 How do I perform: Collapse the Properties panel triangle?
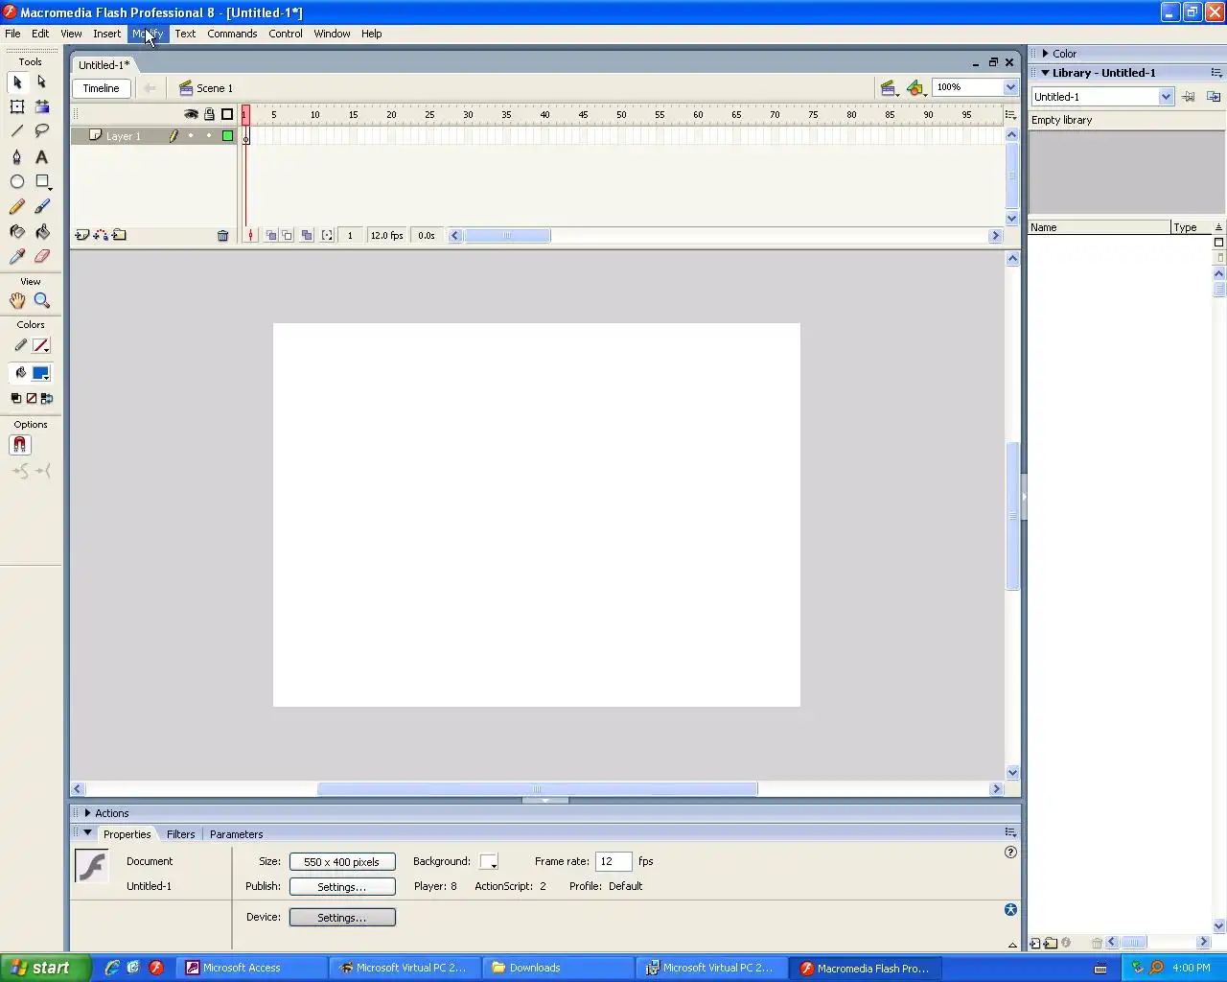click(x=87, y=833)
